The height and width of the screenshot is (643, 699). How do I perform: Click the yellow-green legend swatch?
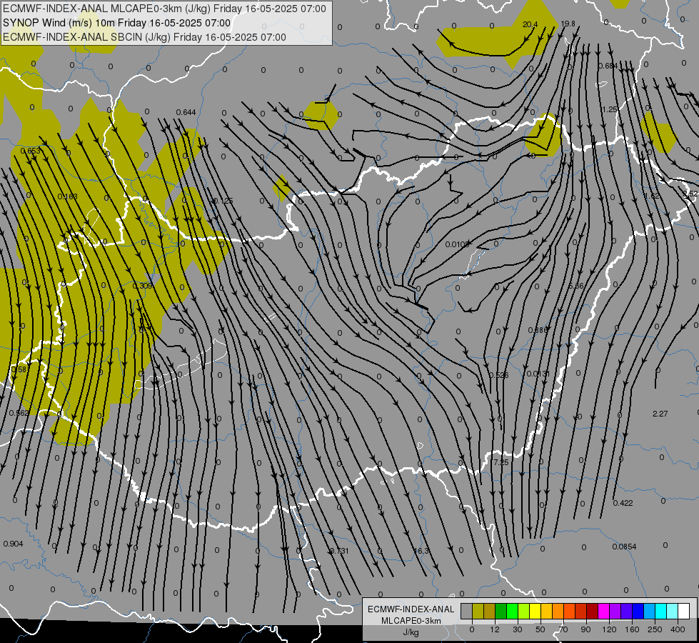point(524,611)
